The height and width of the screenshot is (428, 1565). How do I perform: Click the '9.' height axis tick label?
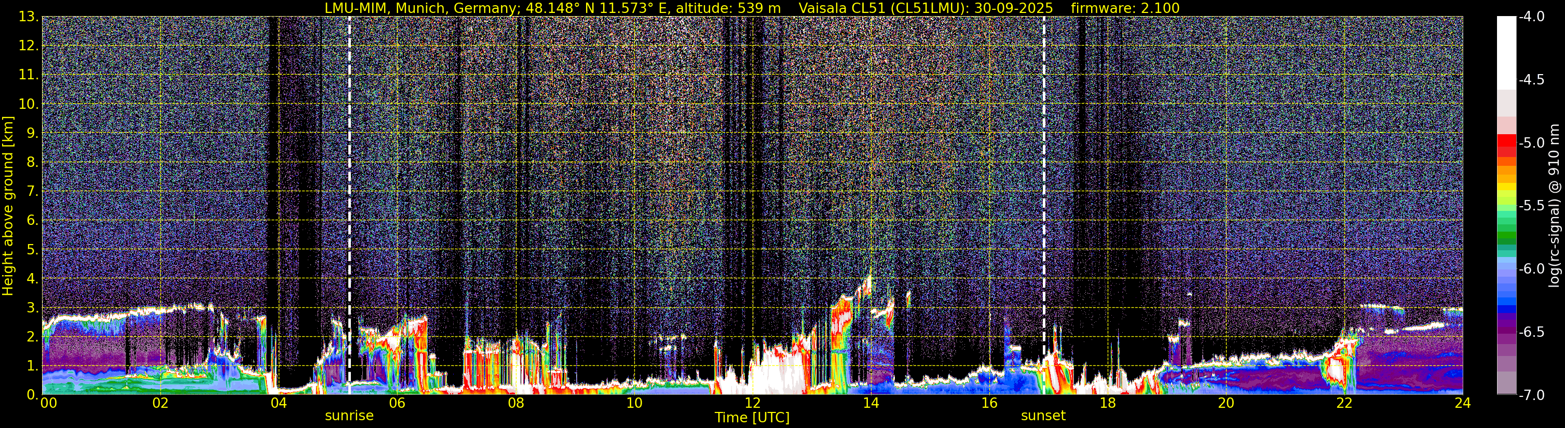click(x=33, y=133)
